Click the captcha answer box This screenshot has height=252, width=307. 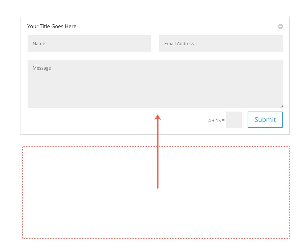(x=234, y=120)
